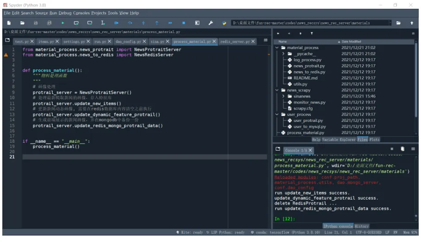421x242 pixels.
Task: Create a new file from the toolbar
Action: coord(9,23)
